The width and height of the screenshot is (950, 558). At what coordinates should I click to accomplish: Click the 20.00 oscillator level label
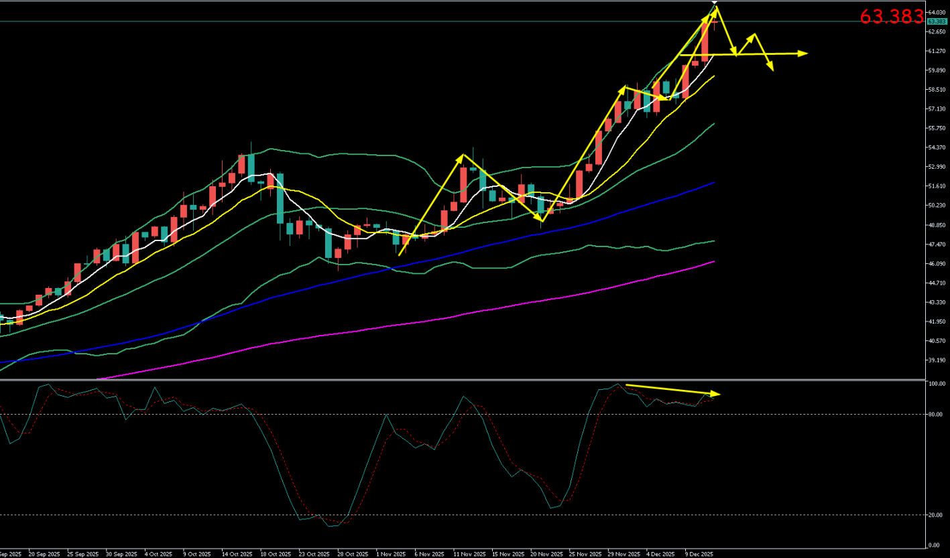coord(935,515)
